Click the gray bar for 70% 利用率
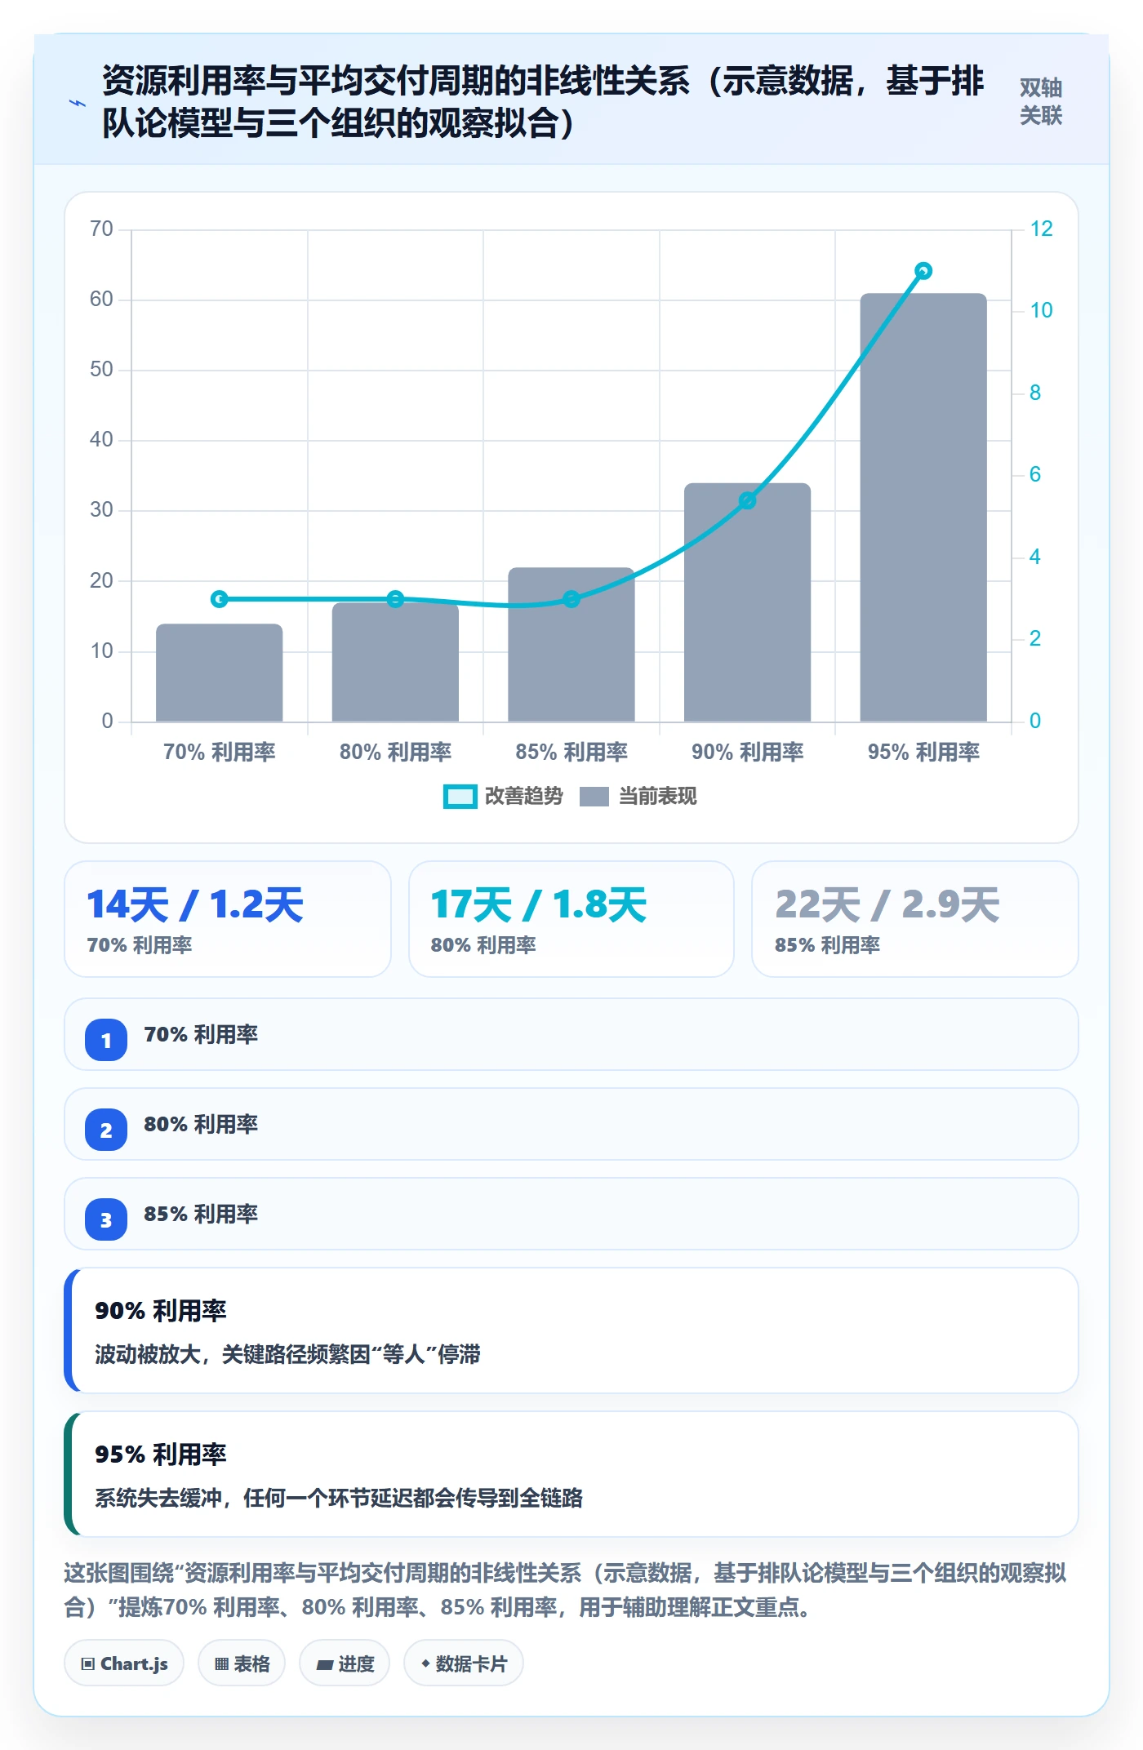1143x1750 pixels. click(x=220, y=673)
